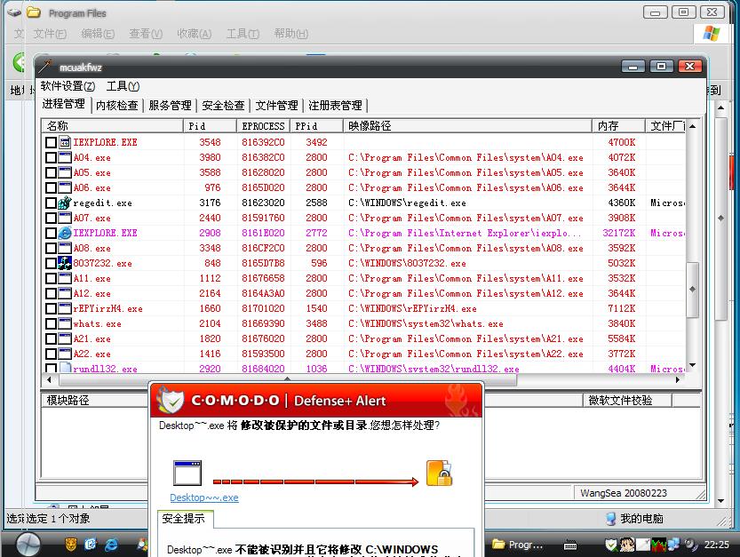Sort the process list by the 内存 column
The image size is (740, 557).
tap(618, 125)
